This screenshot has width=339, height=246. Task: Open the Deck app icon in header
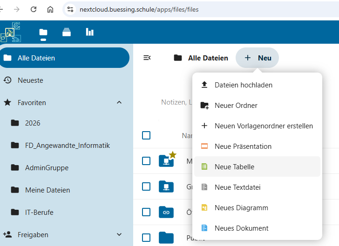point(67,32)
